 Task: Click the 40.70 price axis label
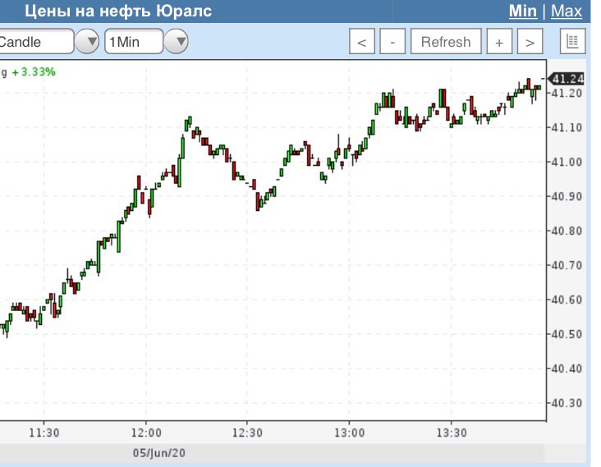(567, 265)
